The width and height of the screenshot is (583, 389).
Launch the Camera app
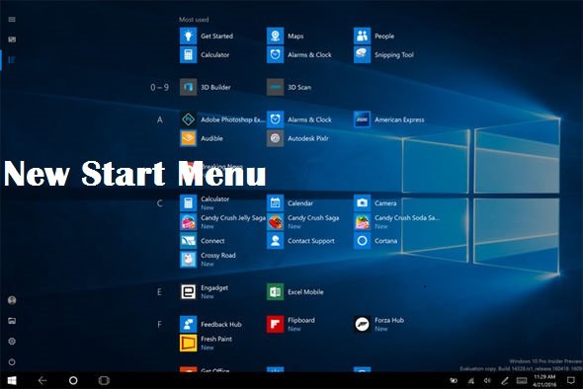coord(375,202)
